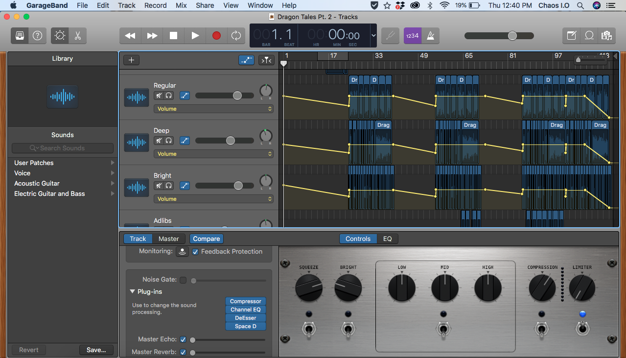Open the Space D plug-in
626x358 pixels.
coord(246,326)
